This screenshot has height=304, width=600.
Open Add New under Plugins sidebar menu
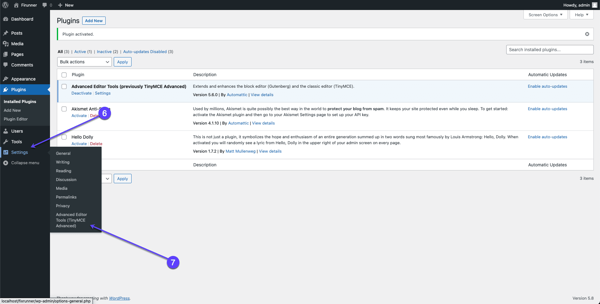click(12, 110)
